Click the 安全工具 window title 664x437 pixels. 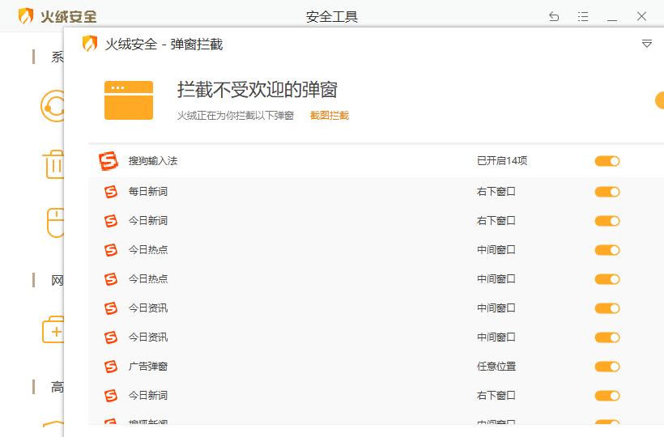(332, 16)
